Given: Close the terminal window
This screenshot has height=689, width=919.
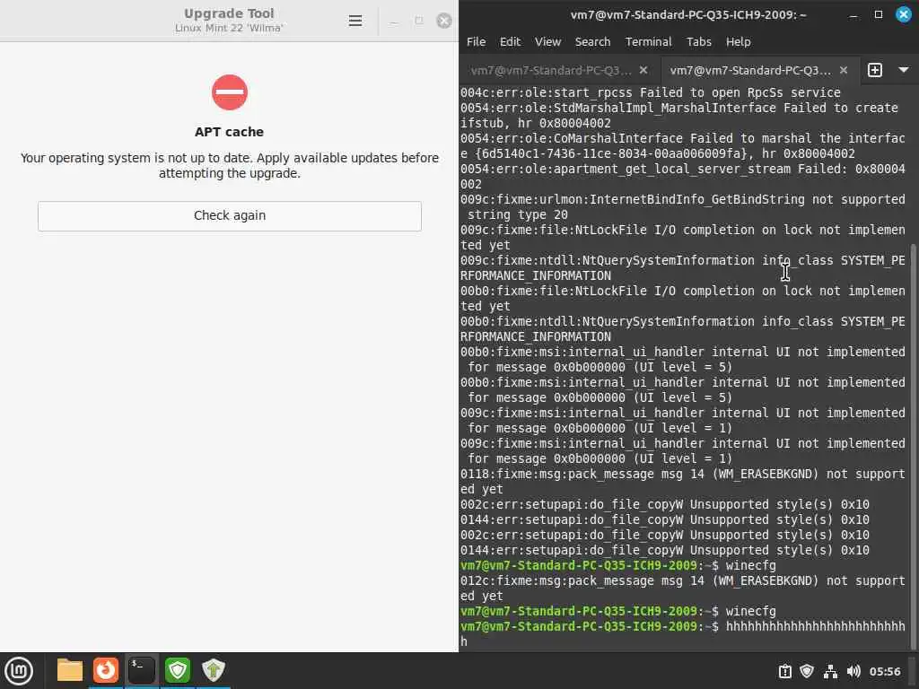Looking at the screenshot, I should pos(903,14).
